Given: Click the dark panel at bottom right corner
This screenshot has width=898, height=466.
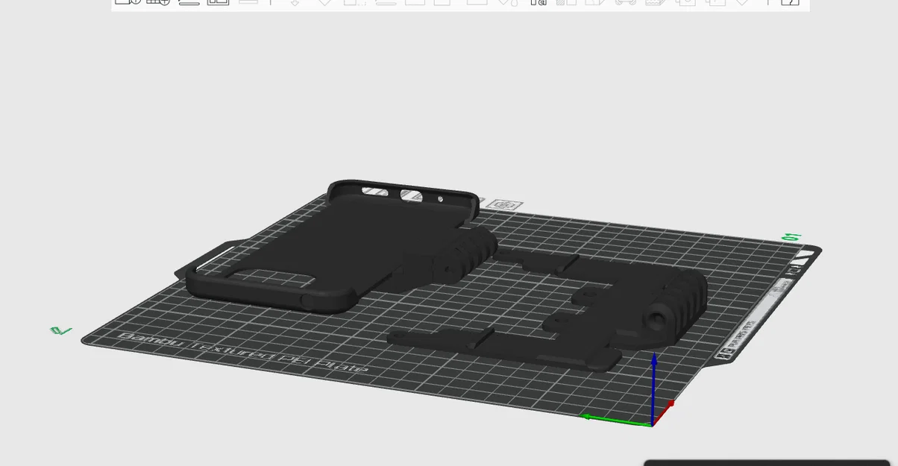Looking at the screenshot, I should point(767,463).
